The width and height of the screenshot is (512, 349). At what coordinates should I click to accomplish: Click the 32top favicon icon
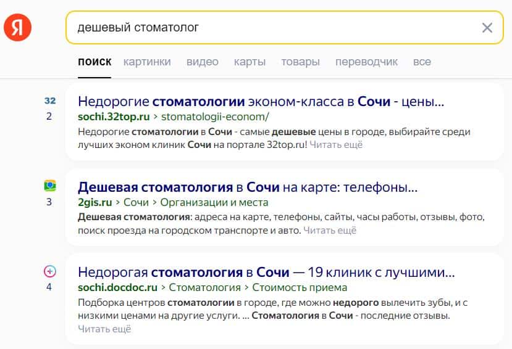point(50,101)
